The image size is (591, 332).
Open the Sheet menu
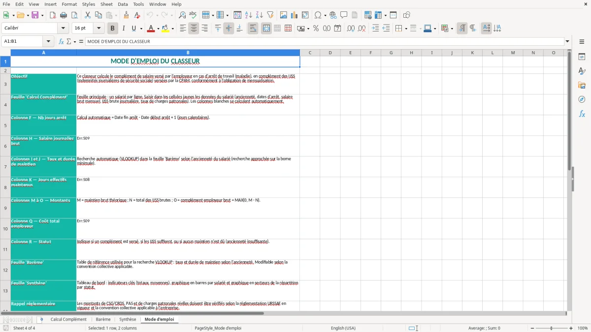pyautogui.click(x=106, y=4)
